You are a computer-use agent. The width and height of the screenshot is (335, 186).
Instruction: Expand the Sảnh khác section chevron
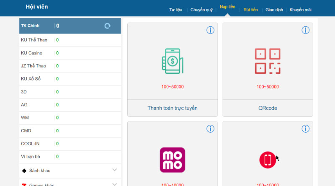(114, 170)
